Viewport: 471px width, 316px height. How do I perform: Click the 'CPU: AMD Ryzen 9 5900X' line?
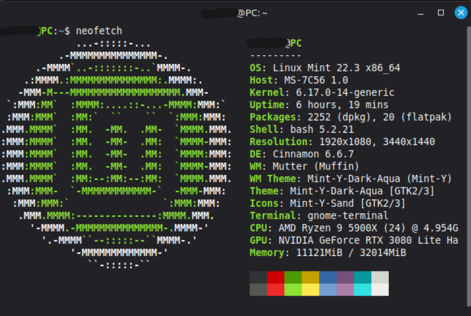(354, 228)
